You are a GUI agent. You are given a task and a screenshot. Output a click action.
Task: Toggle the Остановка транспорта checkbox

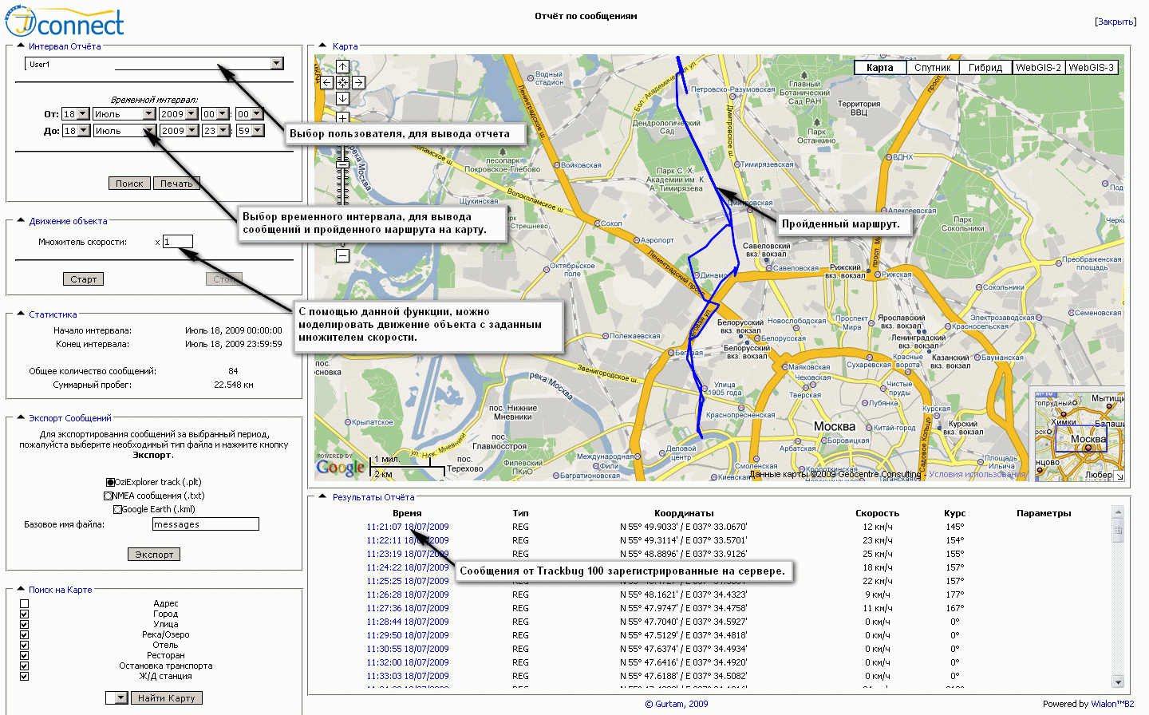[24, 666]
